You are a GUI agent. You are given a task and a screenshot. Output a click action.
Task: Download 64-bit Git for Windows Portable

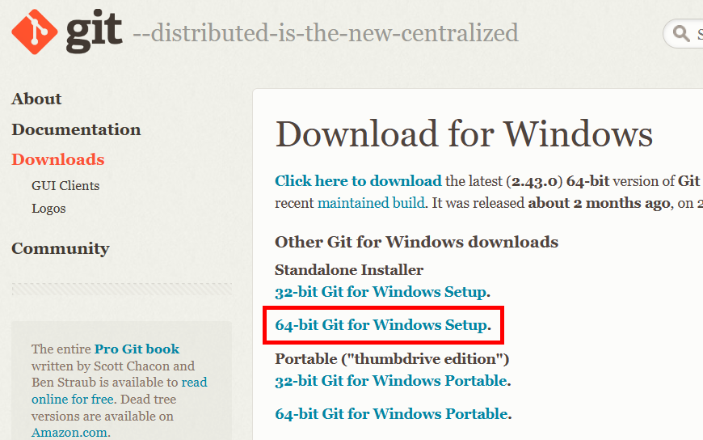(x=391, y=414)
